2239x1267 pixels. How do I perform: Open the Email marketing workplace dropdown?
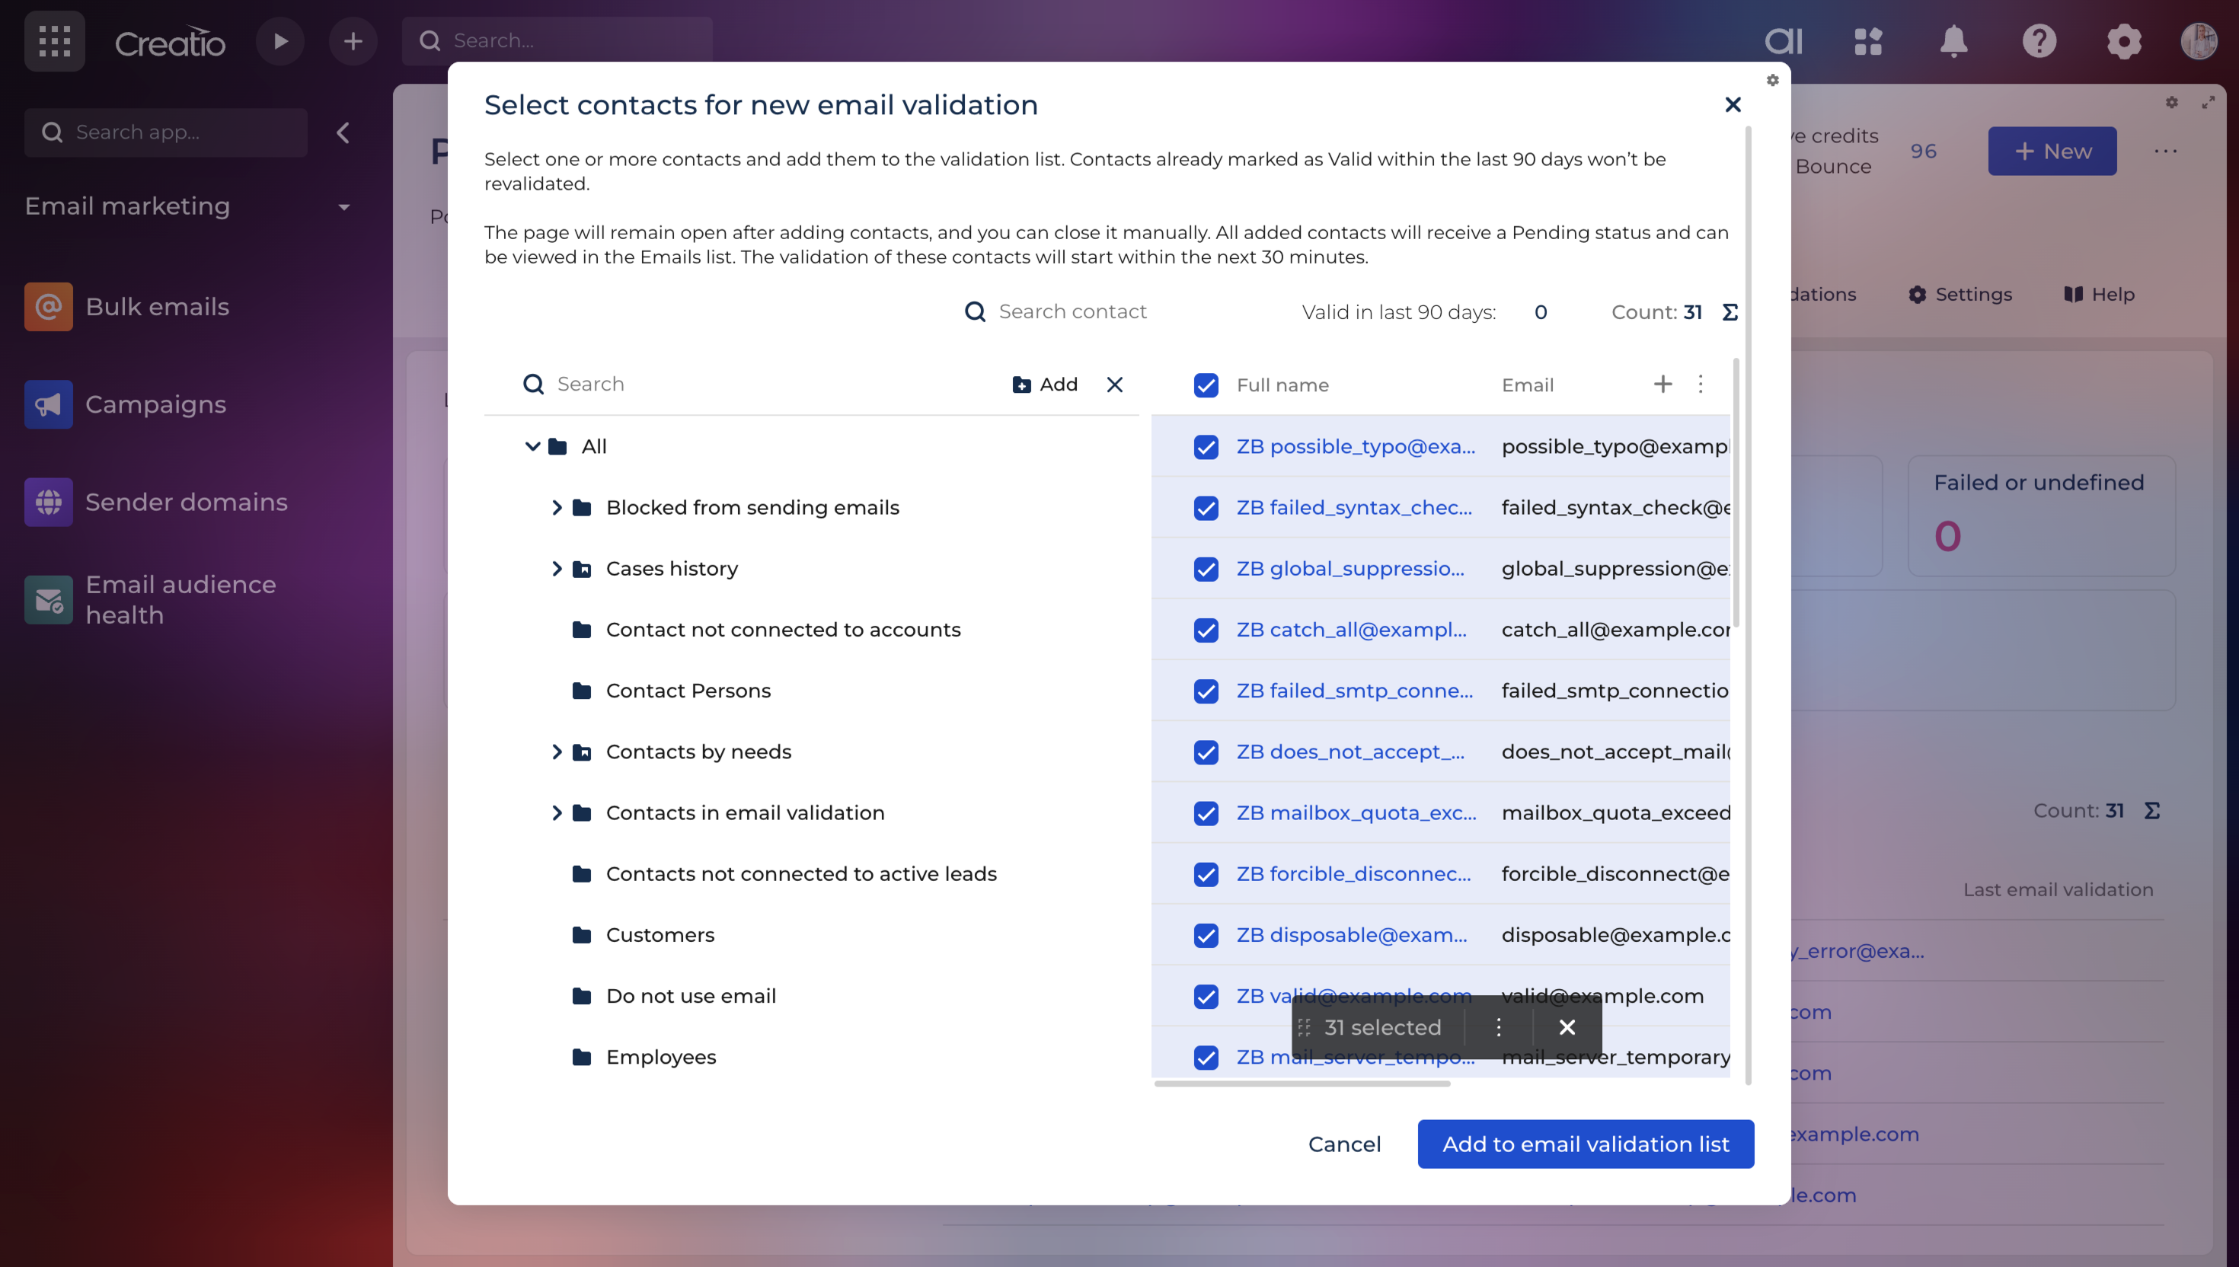pos(343,207)
